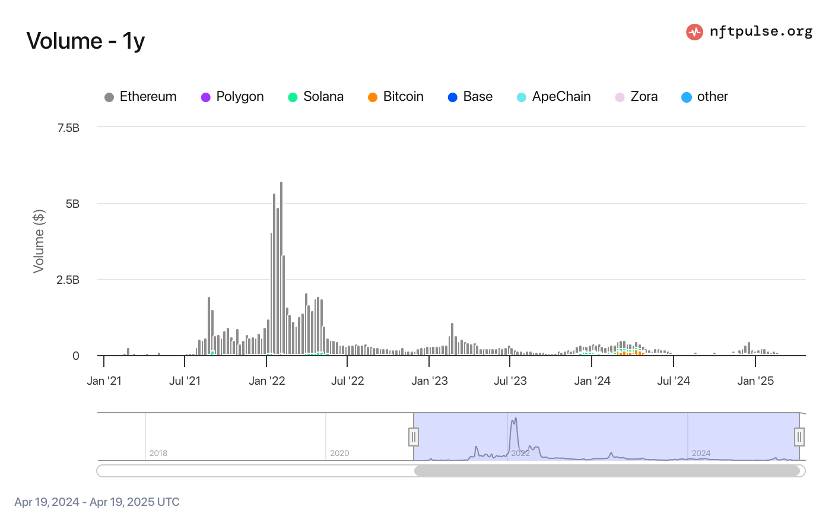
Task: Toggle the Zora legend item
Action: [637, 97]
